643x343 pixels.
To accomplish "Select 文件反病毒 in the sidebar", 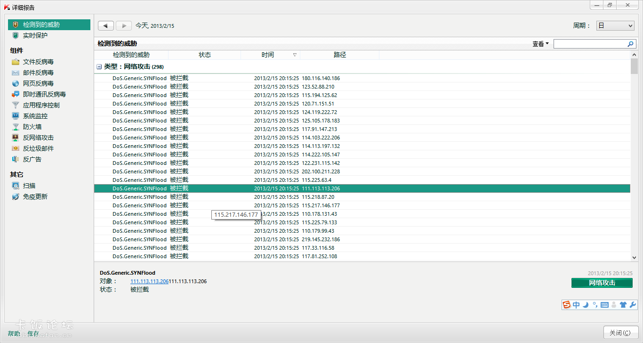I will (x=38, y=62).
